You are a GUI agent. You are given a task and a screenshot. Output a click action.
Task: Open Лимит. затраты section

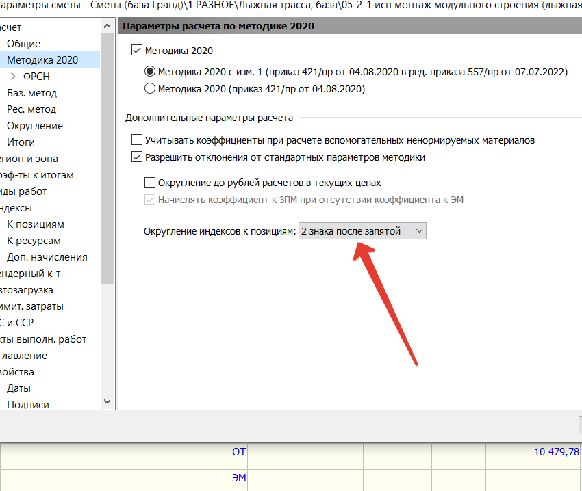pyautogui.click(x=31, y=306)
